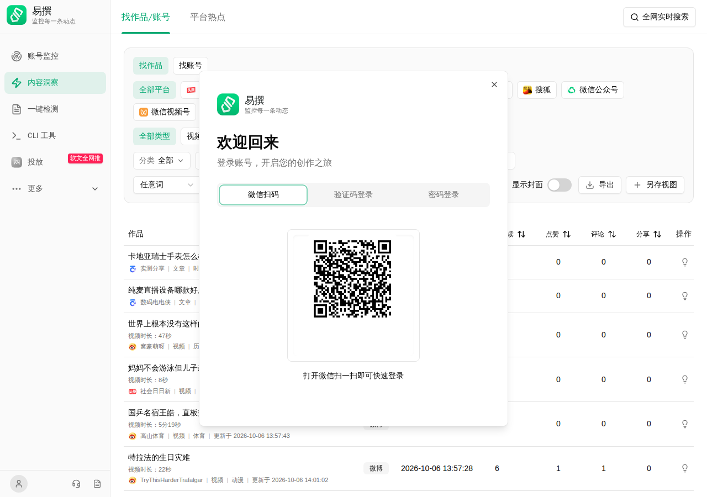
Task: Select the 找作品 filter tab
Action: pyautogui.click(x=151, y=66)
